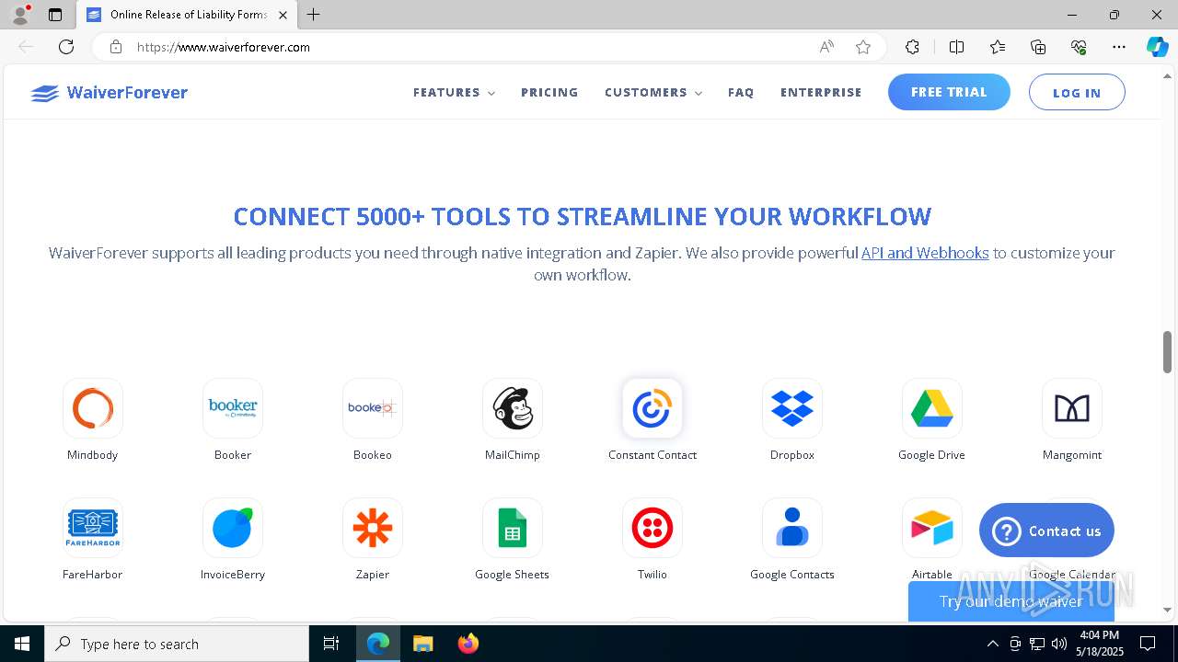Go to the FAQ page
The height and width of the screenshot is (662, 1178).
click(741, 93)
